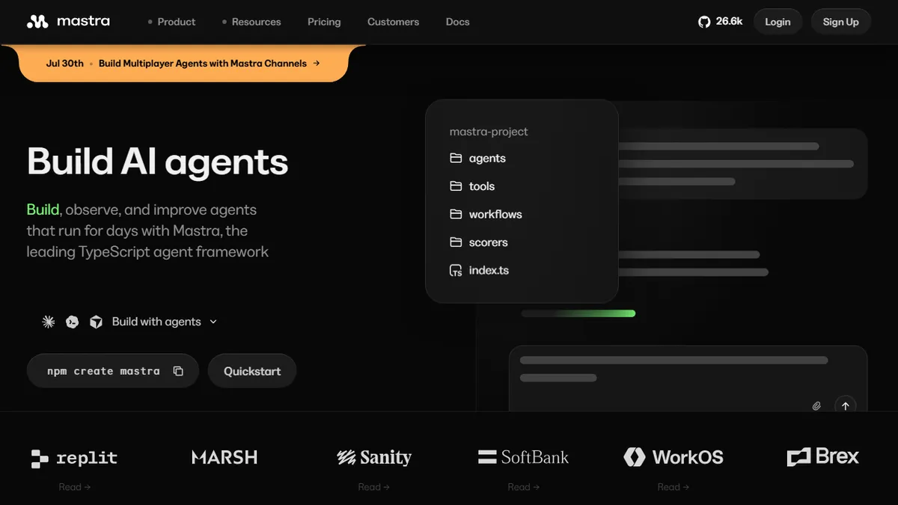Image resolution: width=898 pixels, height=505 pixels.
Task: Select the agents folder label
Action: click(487, 159)
